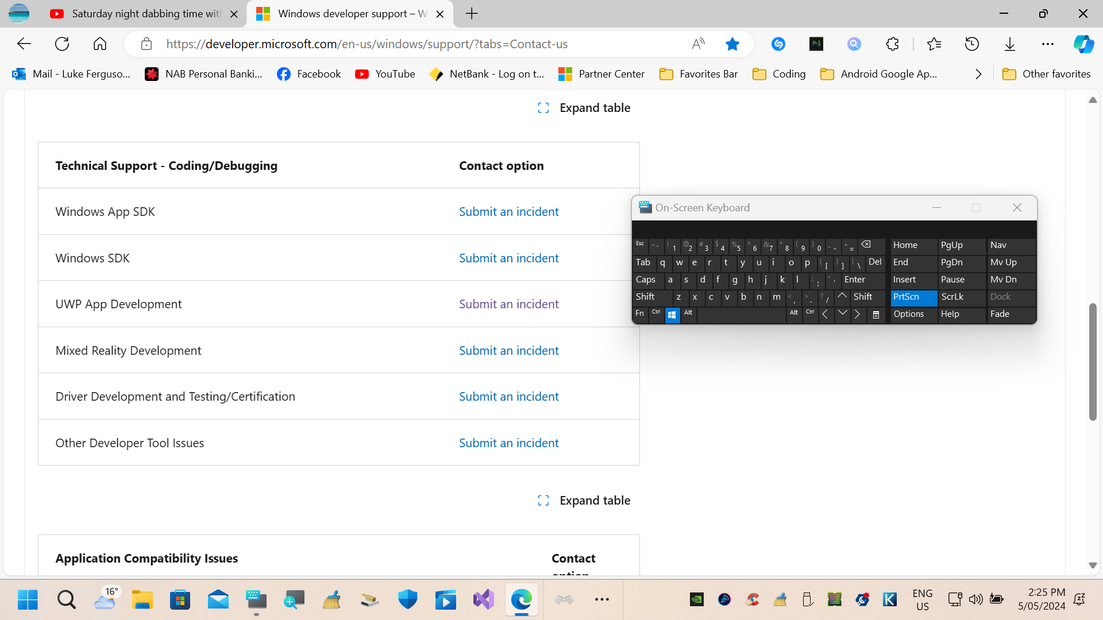Open Partner Center bookmark
The height and width of the screenshot is (620, 1103).
point(601,74)
